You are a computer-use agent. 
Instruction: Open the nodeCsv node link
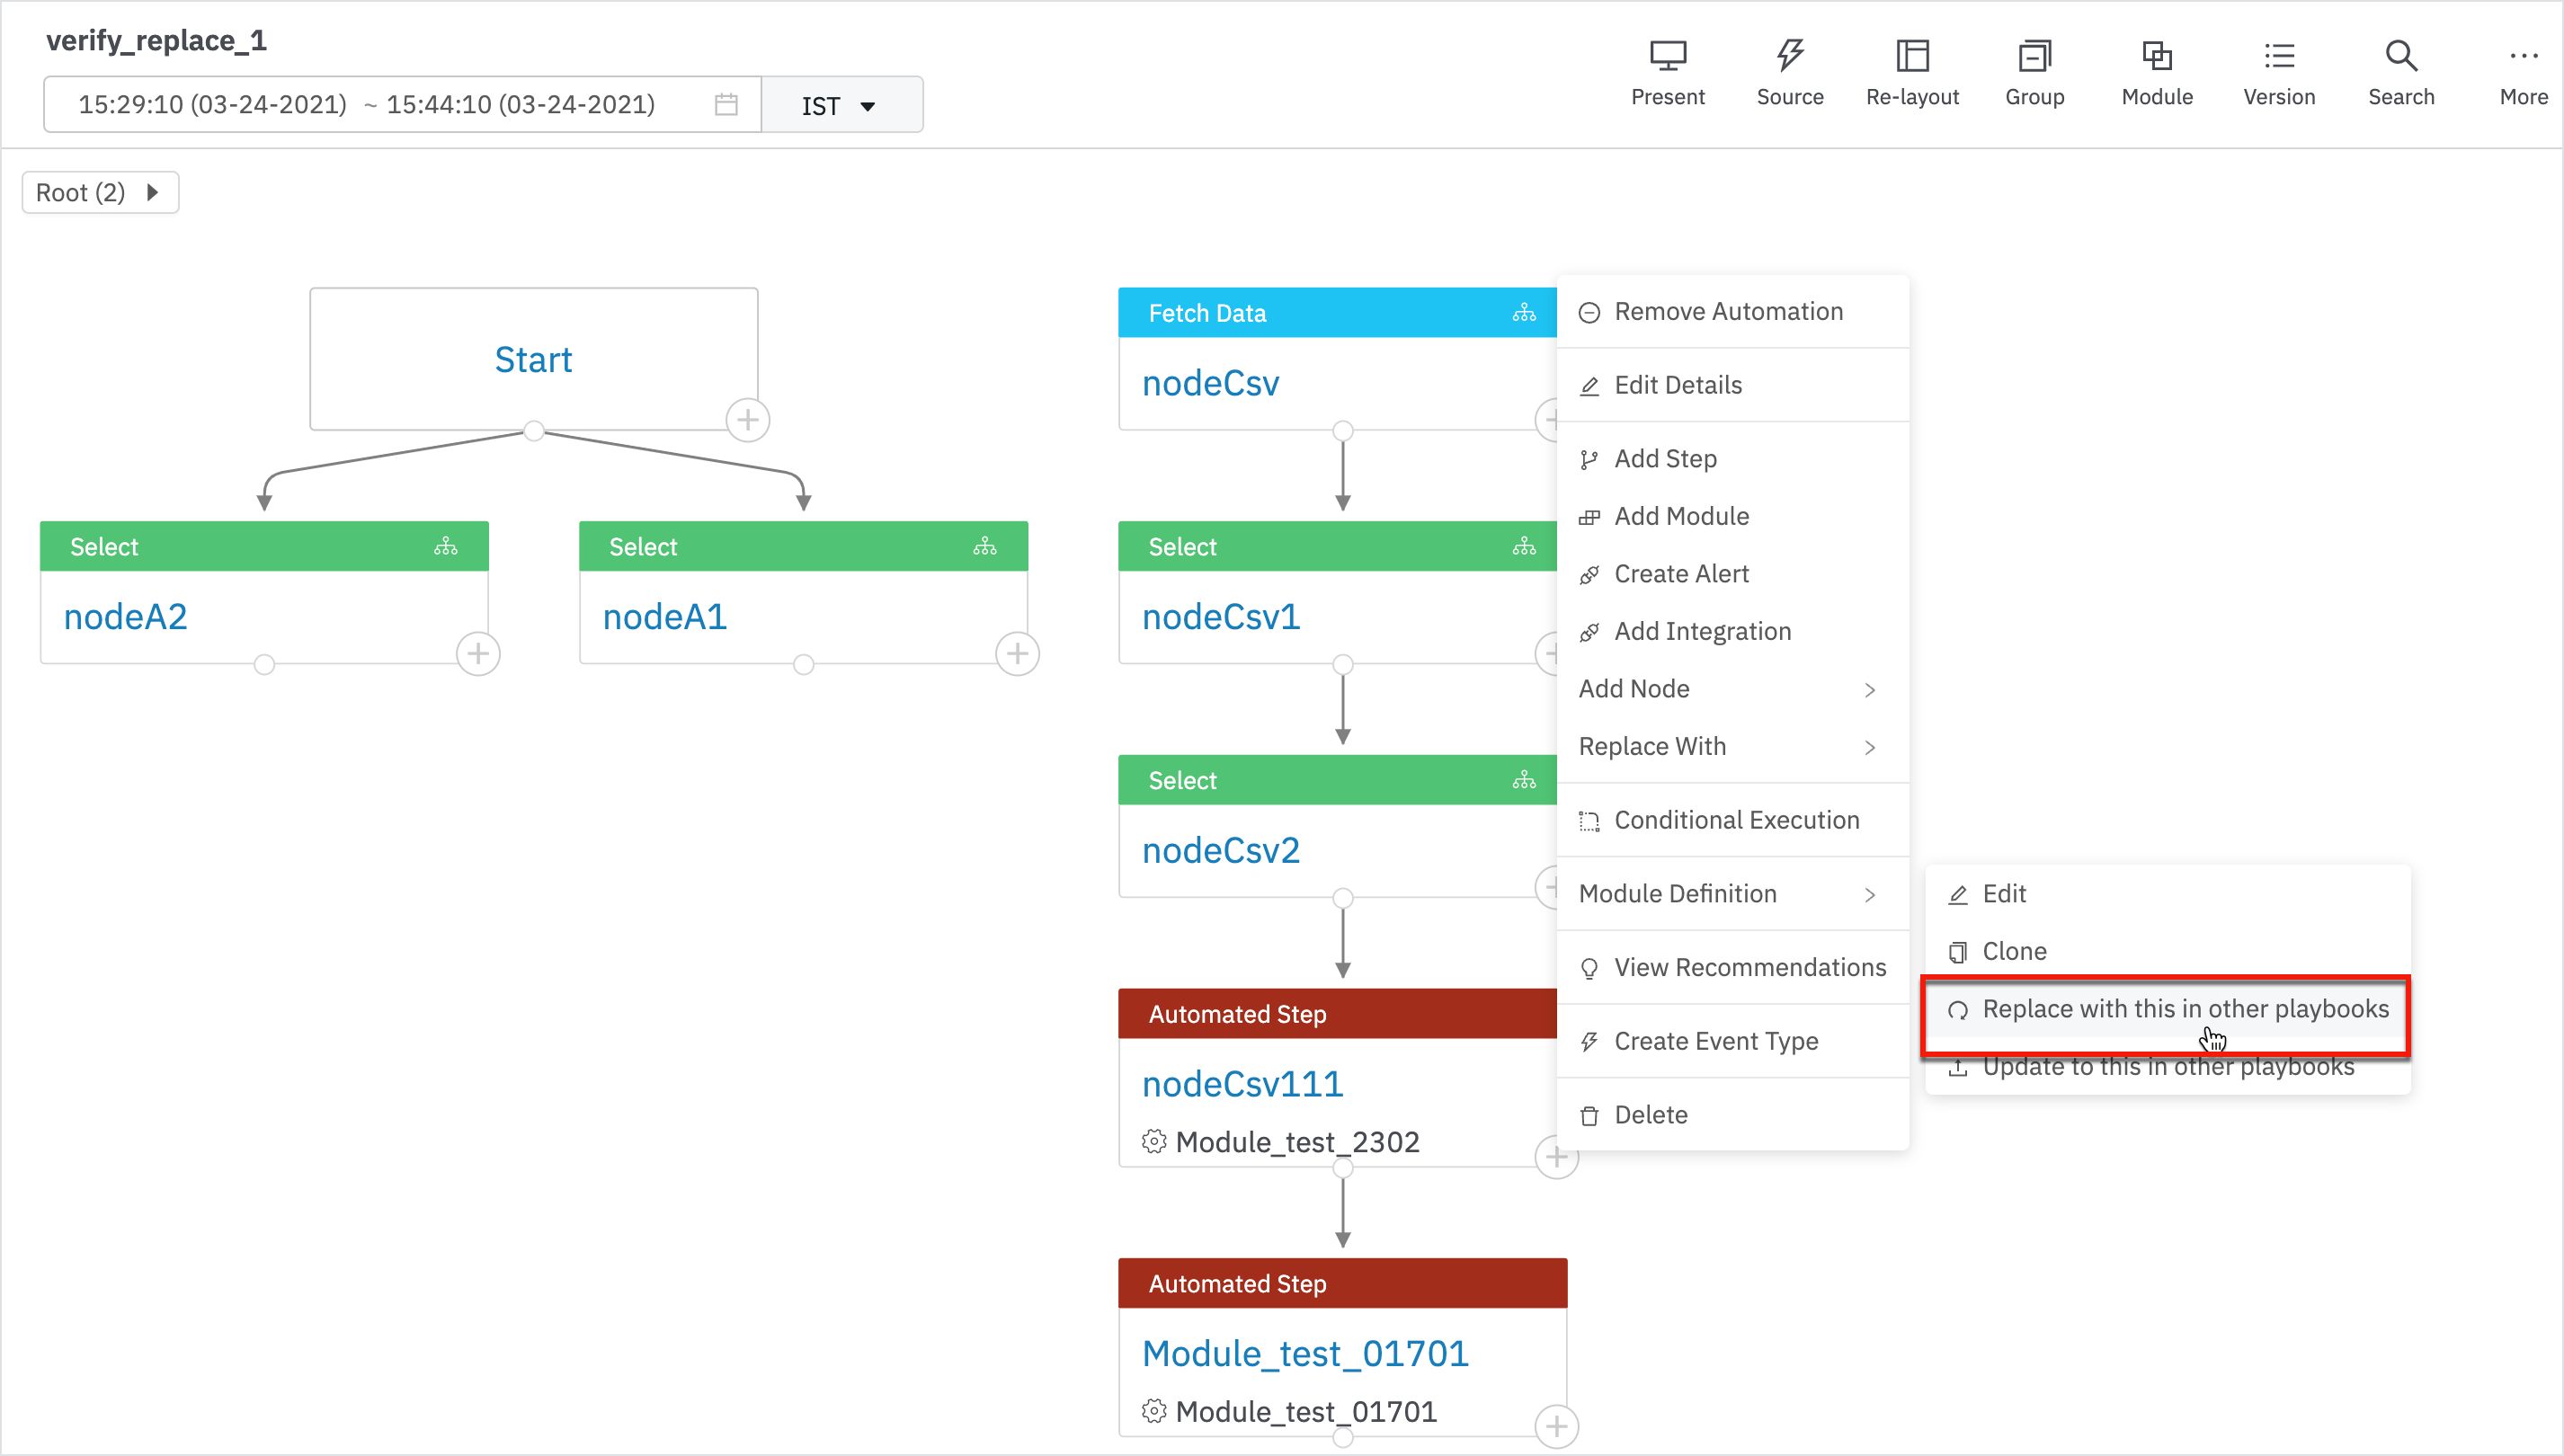click(x=1210, y=384)
